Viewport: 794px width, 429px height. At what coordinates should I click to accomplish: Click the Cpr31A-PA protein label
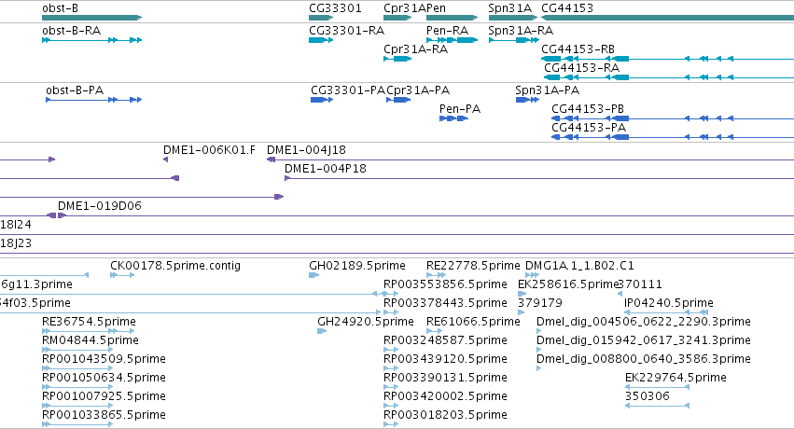[418, 90]
